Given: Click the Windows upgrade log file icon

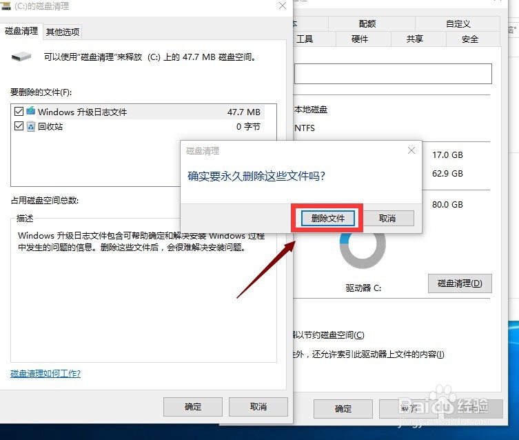Looking at the screenshot, I should pos(31,111).
